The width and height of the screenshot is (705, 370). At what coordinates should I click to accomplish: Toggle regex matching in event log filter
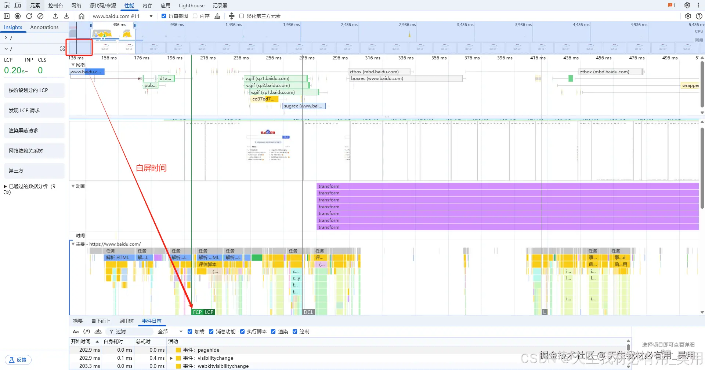click(87, 331)
